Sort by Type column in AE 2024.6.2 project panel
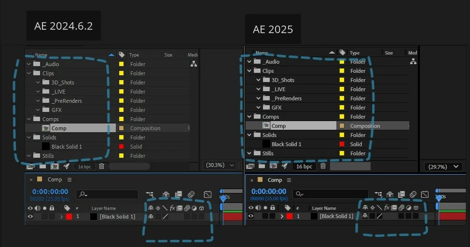470x247 pixels. coord(134,55)
